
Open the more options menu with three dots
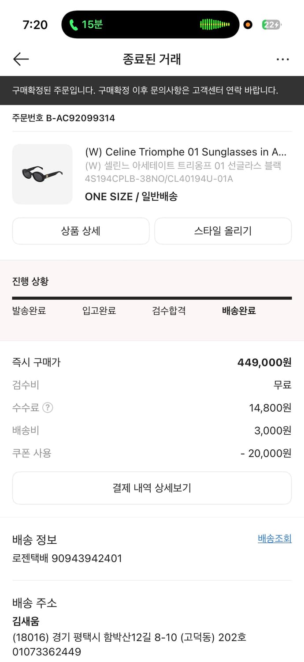pyautogui.click(x=282, y=59)
